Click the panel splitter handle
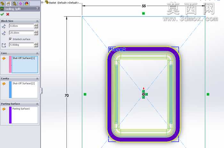224x148 pixels. point(42,91)
